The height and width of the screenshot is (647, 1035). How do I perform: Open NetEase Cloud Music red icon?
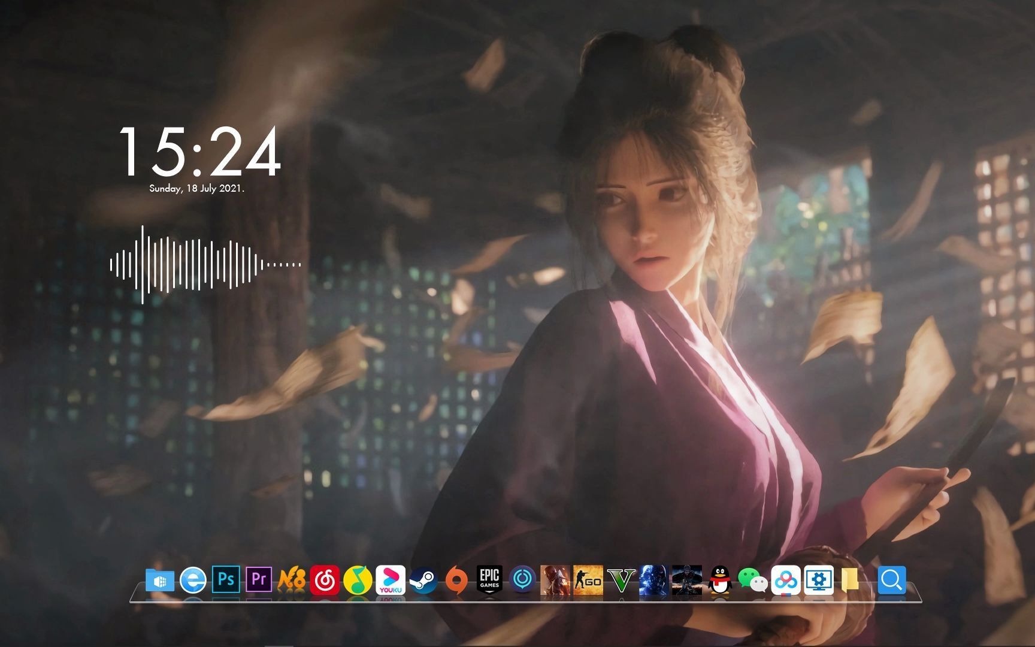pos(325,580)
